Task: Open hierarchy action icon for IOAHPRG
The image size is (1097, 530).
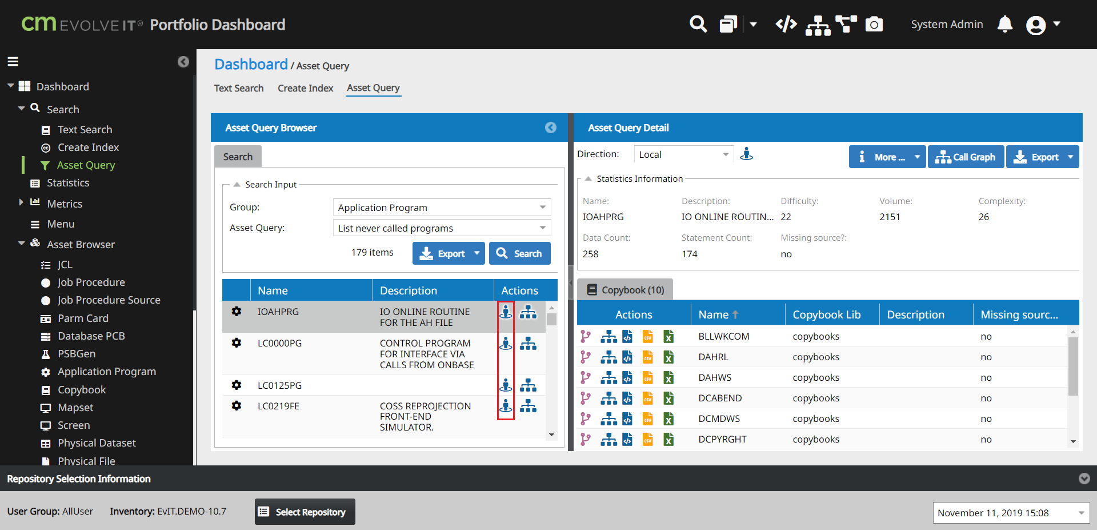Action: click(x=528, y=312)
